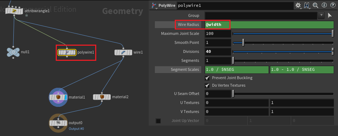Screen dimensions: 338x136
Task: Toggle Prevent Joint Buckling checkbox
Action: [207, 78]
